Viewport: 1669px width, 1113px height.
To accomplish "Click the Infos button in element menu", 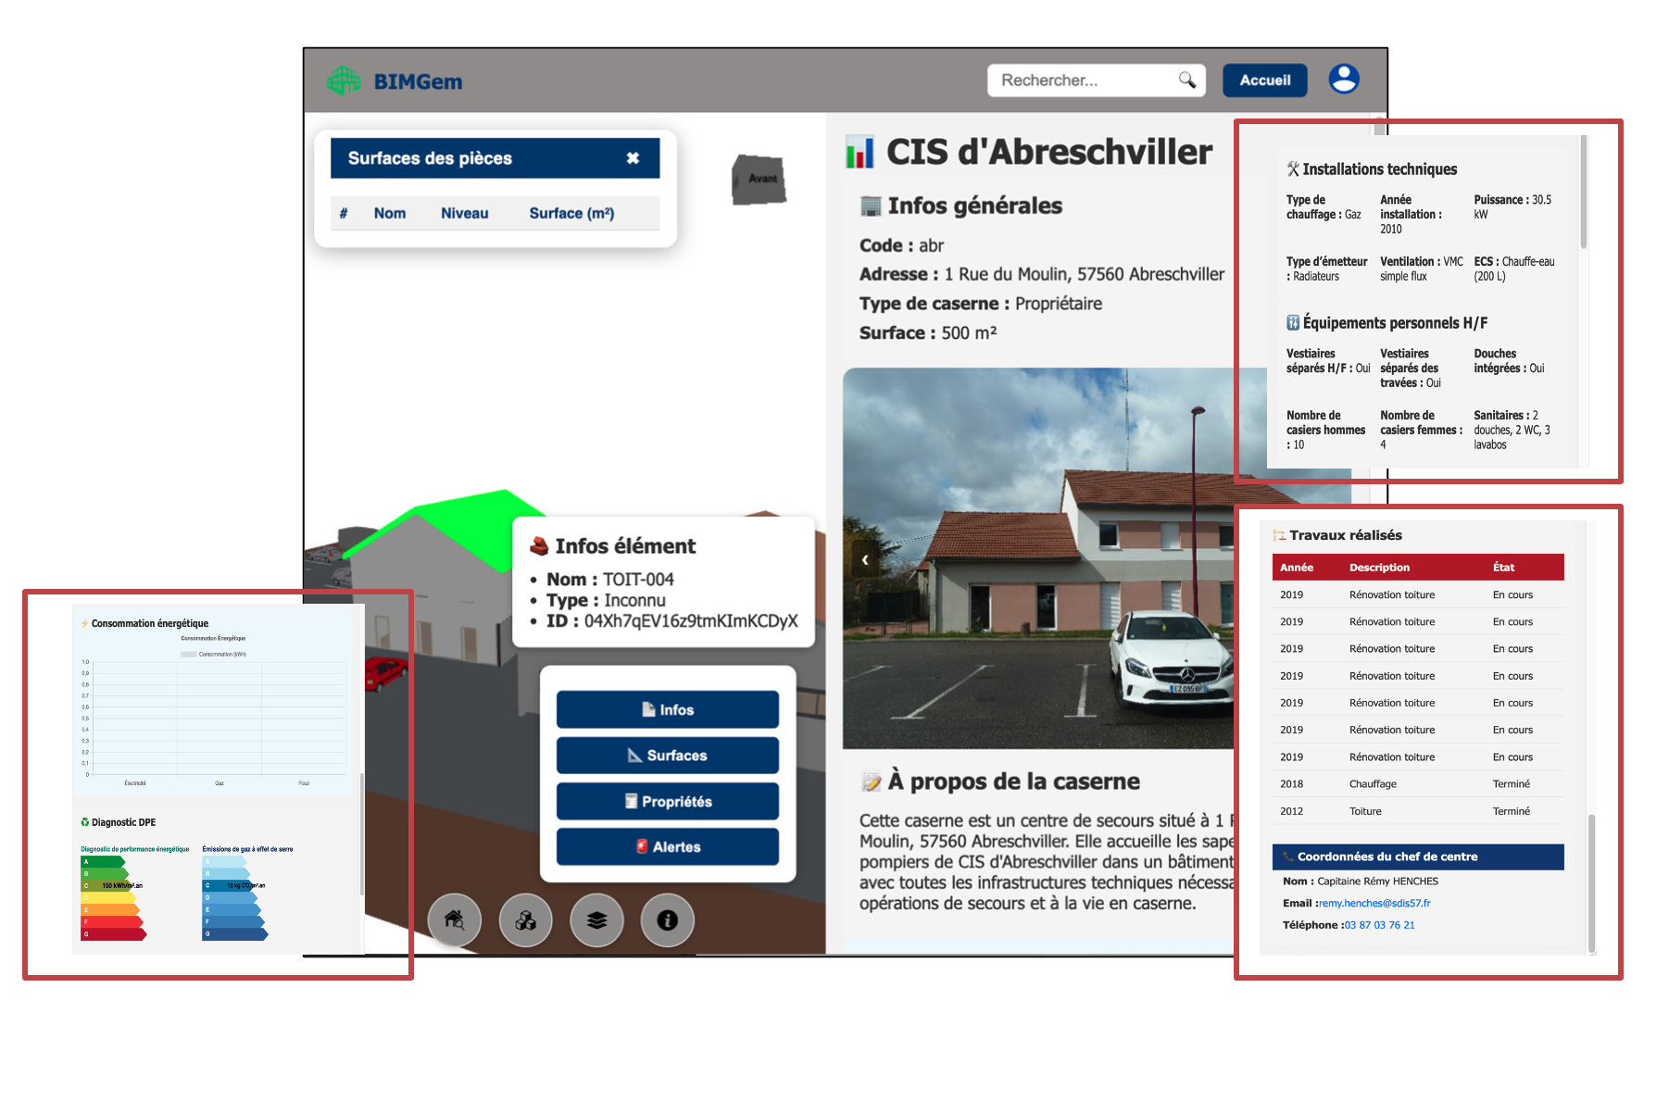I will pyautogui.click(x=667, y=709).
